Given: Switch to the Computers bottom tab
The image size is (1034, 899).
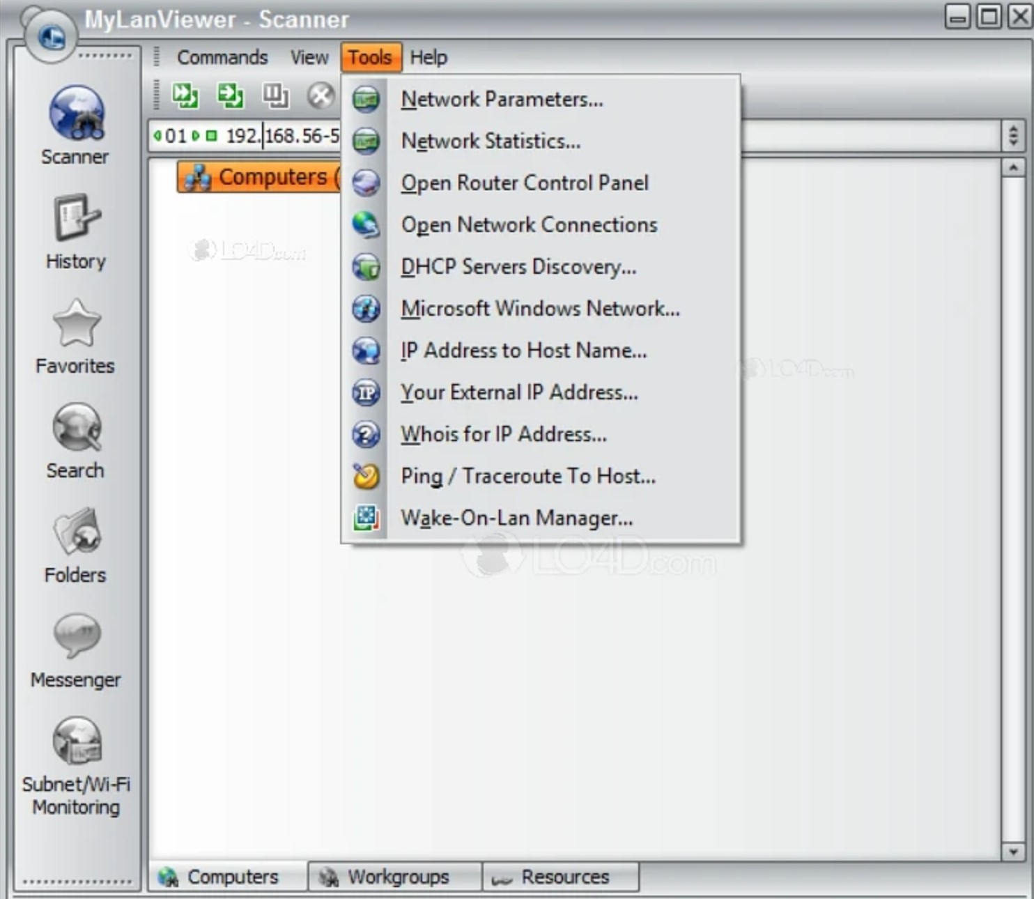Looking at the screenshot, I should click(x=228, y=877).
